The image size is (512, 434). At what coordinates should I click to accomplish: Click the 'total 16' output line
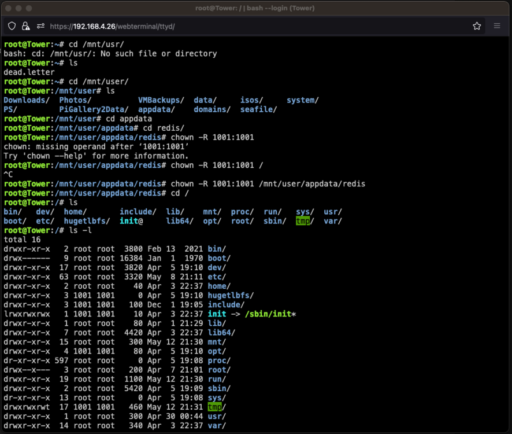click(x=22, y=240)
